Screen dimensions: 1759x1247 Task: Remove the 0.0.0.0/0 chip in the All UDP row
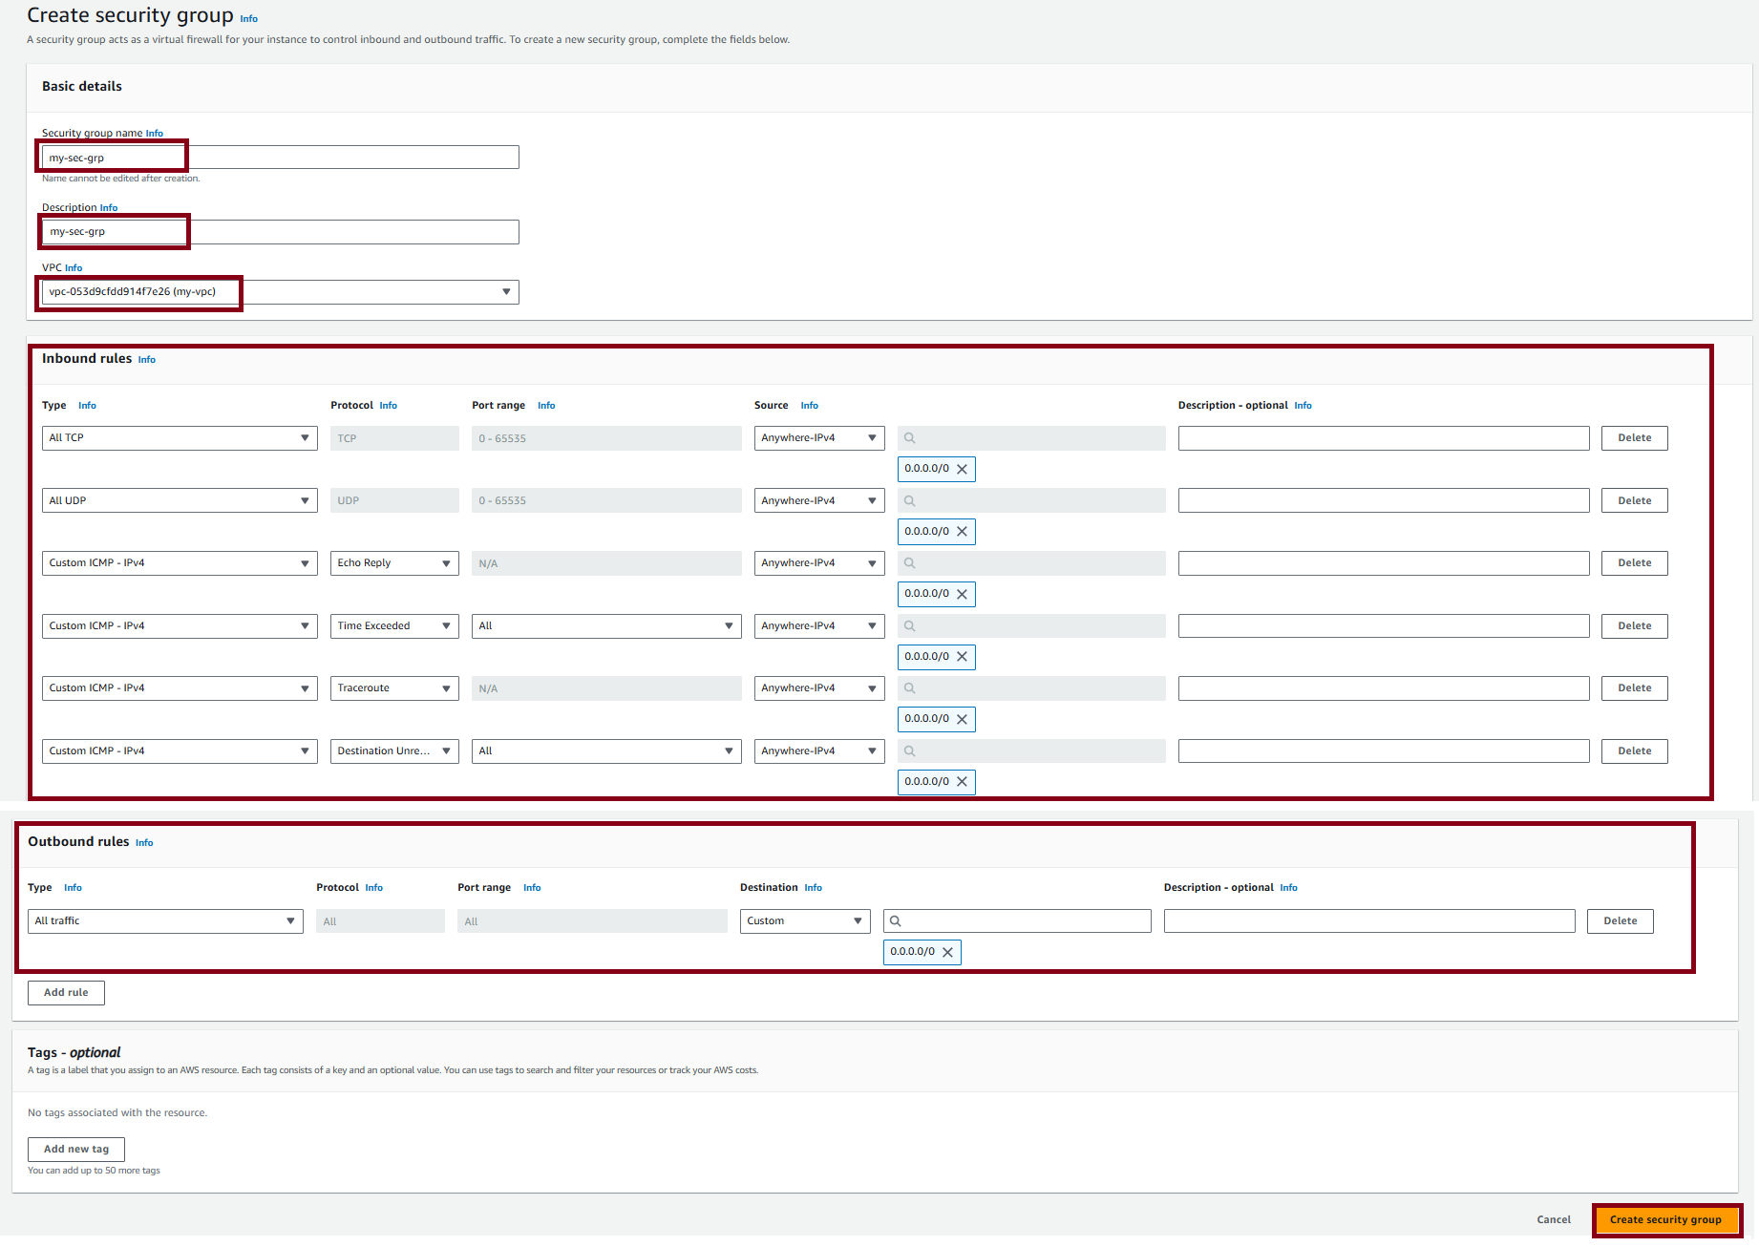click(962, 532)
